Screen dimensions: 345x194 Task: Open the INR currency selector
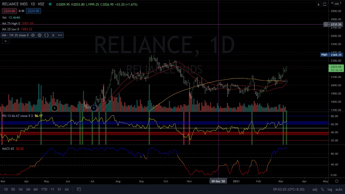(x=337, y=4)
